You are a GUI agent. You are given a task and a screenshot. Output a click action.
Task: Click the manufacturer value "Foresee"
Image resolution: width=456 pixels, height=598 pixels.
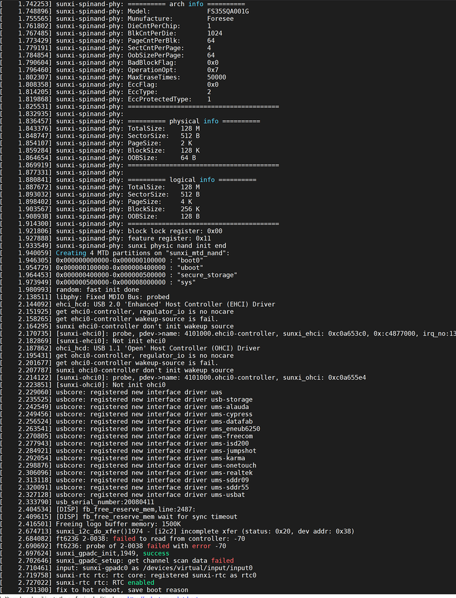click(x=221, y=19)
